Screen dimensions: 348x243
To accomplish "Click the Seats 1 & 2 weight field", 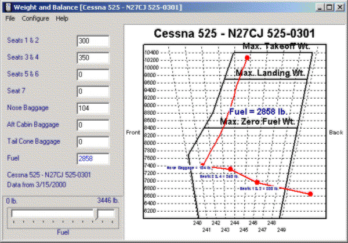I will [93, 41].
